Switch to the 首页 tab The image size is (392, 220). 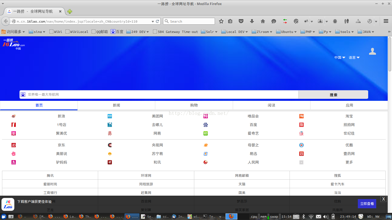click(39, 105)
